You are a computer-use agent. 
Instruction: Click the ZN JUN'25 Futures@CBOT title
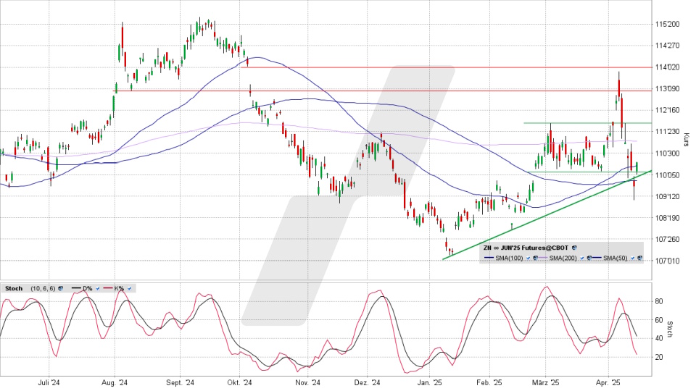click(526, 248)
